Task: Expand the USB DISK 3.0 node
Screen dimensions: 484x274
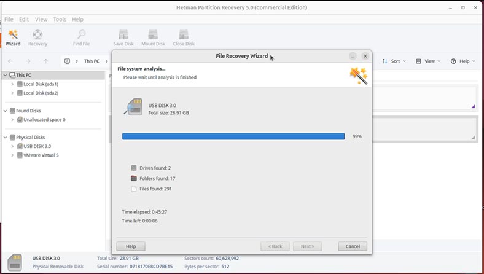Action: click(12, 146)
